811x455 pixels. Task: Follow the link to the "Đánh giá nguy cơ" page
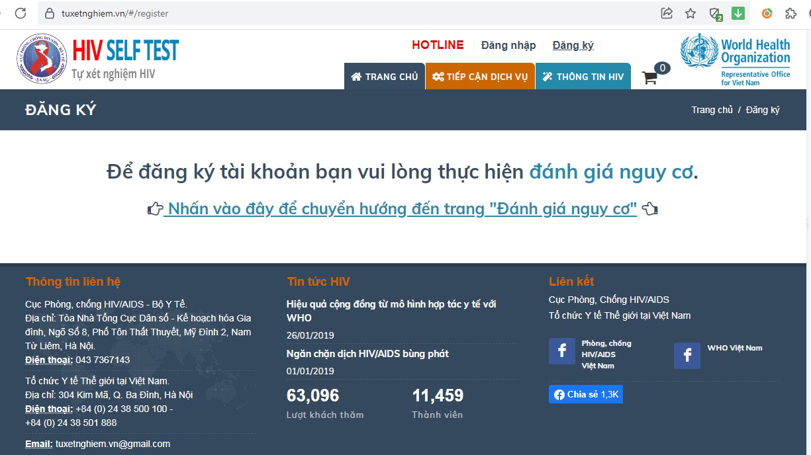(402, 209)
